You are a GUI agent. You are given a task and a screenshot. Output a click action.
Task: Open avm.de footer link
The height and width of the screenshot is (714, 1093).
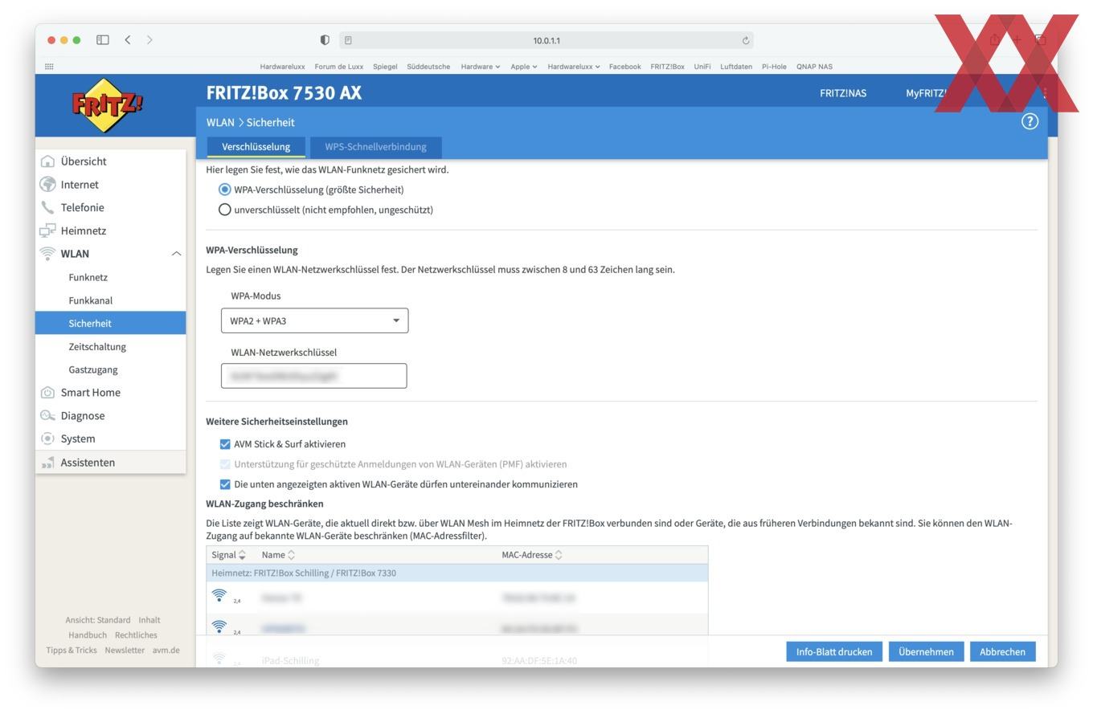(166, 651)
